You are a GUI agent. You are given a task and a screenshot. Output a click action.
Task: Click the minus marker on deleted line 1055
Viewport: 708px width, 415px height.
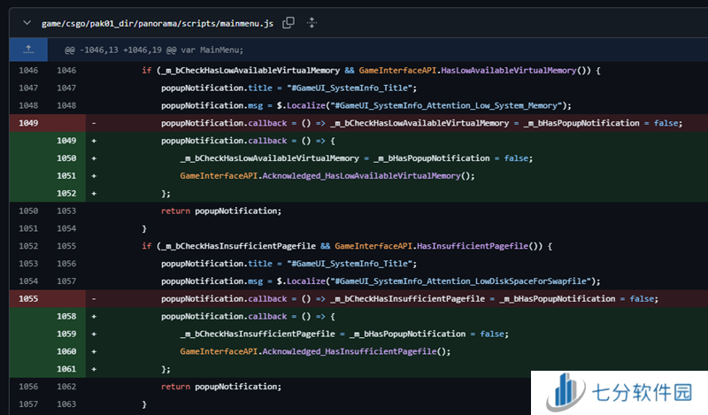point(94,299)
